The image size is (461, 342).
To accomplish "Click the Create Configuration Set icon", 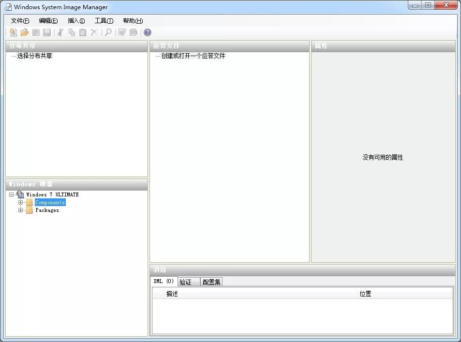I will tap(134, 32).
